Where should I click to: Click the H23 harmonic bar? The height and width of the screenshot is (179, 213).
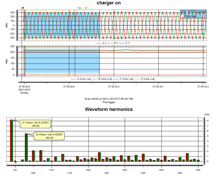100,157
